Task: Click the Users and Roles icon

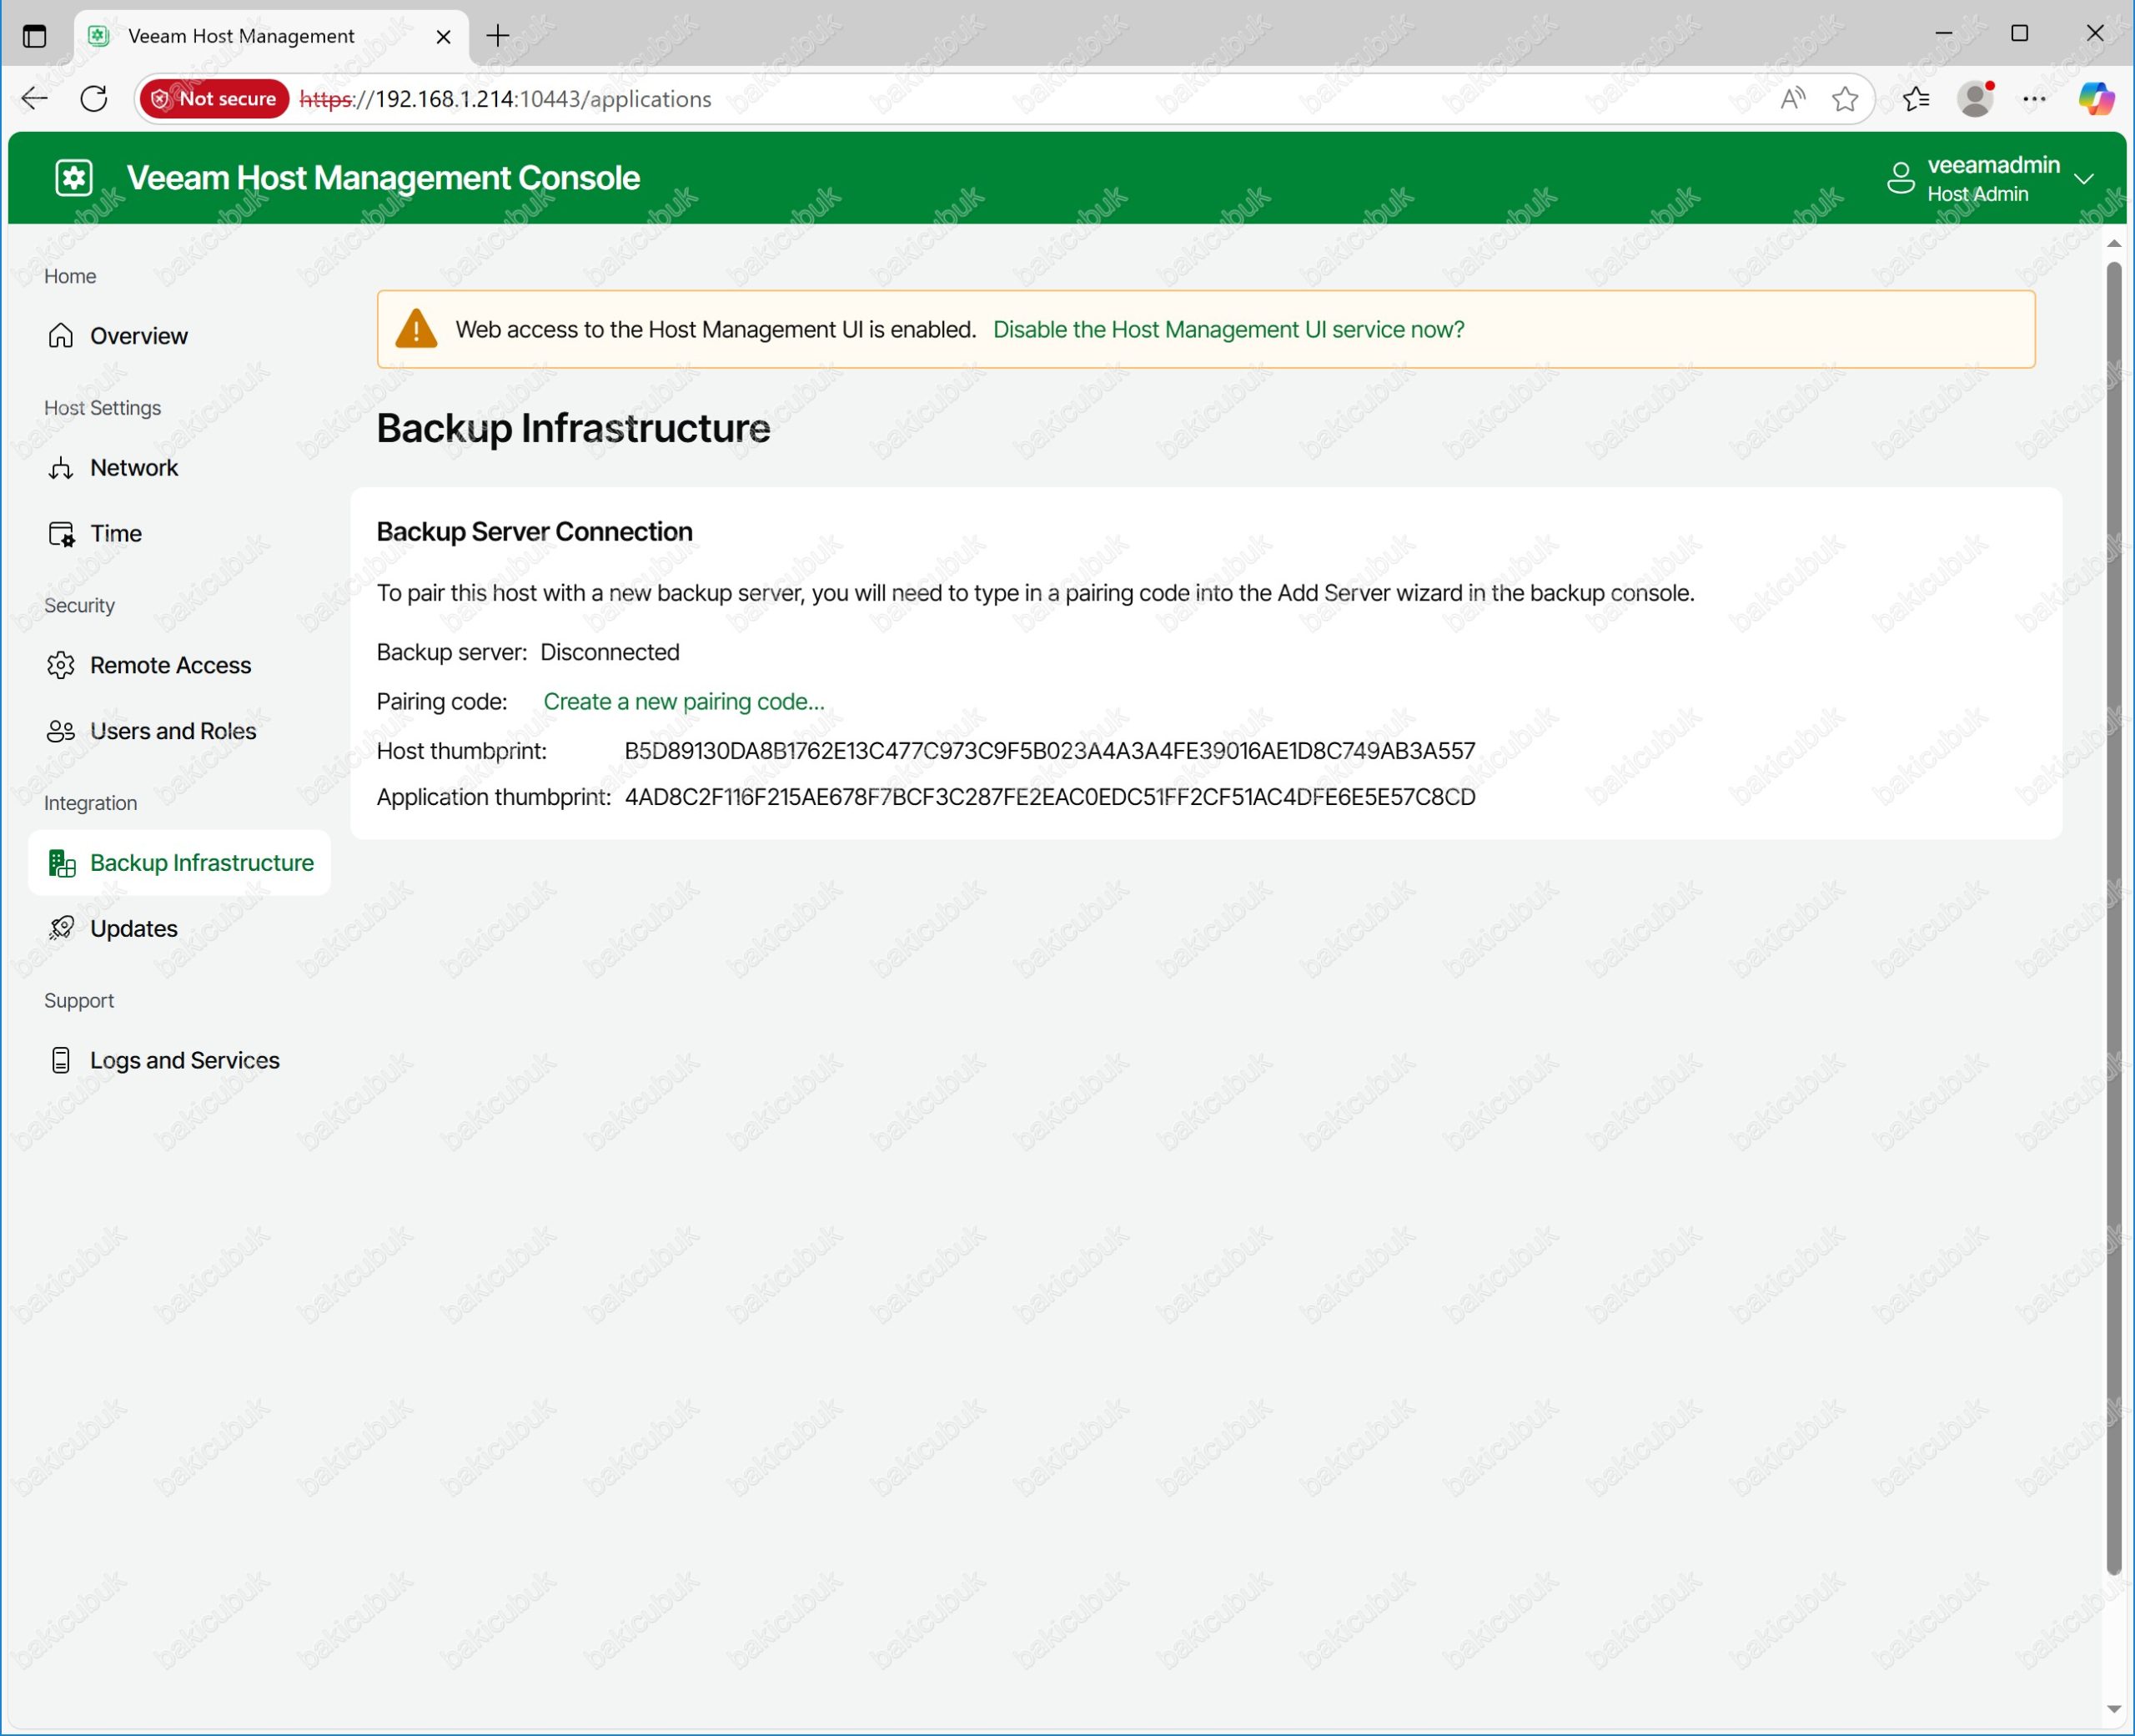Action: [x=61, y=732]
